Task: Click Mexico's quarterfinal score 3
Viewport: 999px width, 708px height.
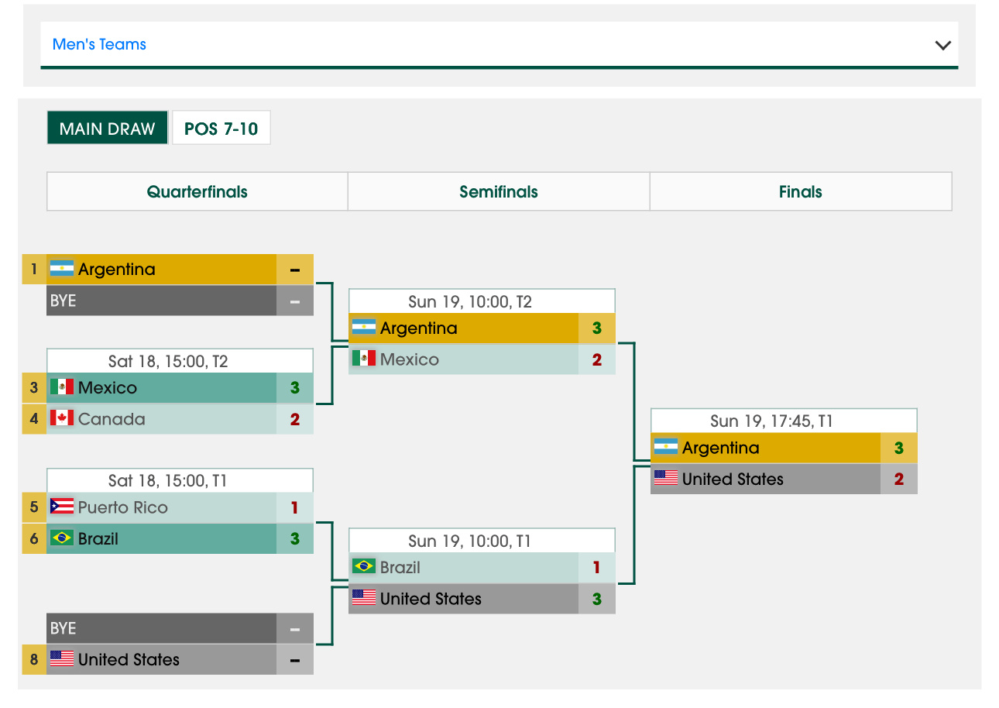Action: pyautogui.click(x=295, y=388)
